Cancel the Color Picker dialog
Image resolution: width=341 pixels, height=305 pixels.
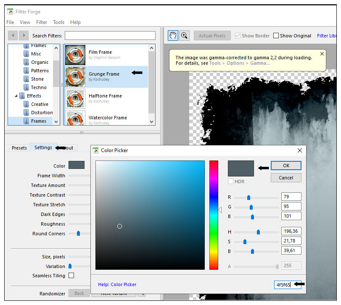286,178
